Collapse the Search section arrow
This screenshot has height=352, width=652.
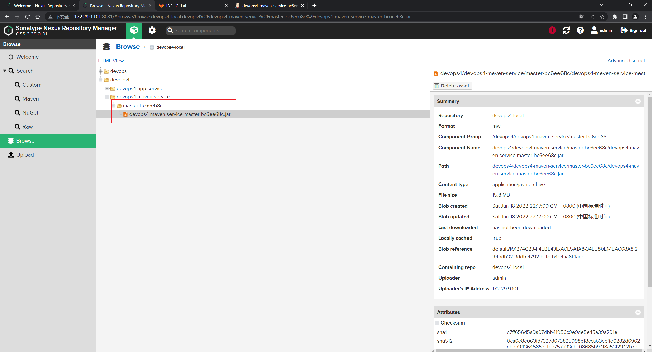point(5,71)
